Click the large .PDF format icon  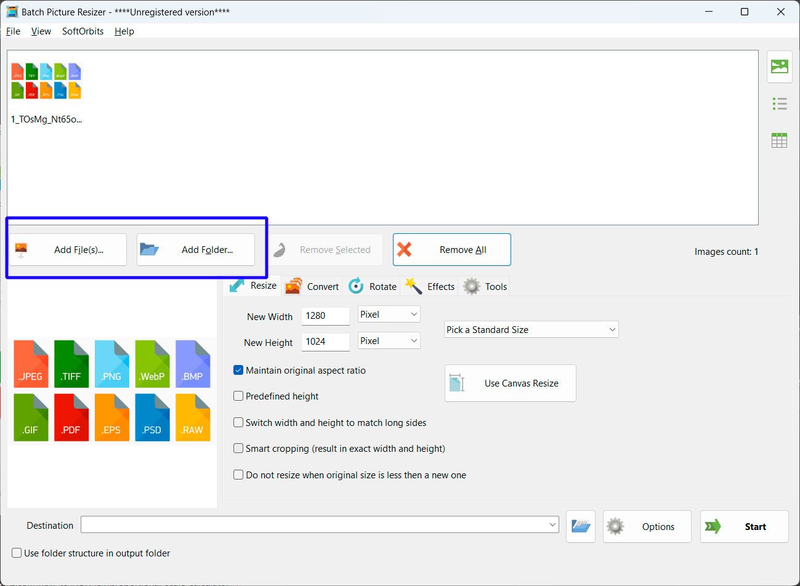[x=71, y=417]
